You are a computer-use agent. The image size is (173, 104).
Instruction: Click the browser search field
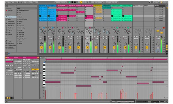(x=22, y=6)
